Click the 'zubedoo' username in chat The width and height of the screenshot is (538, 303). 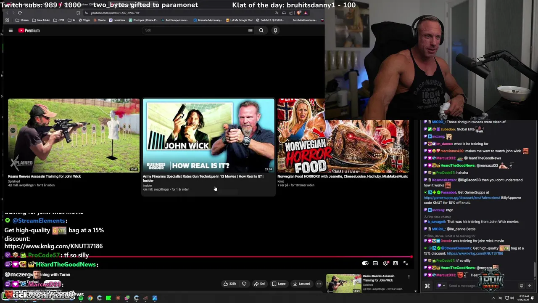click(x=448, y=130)
